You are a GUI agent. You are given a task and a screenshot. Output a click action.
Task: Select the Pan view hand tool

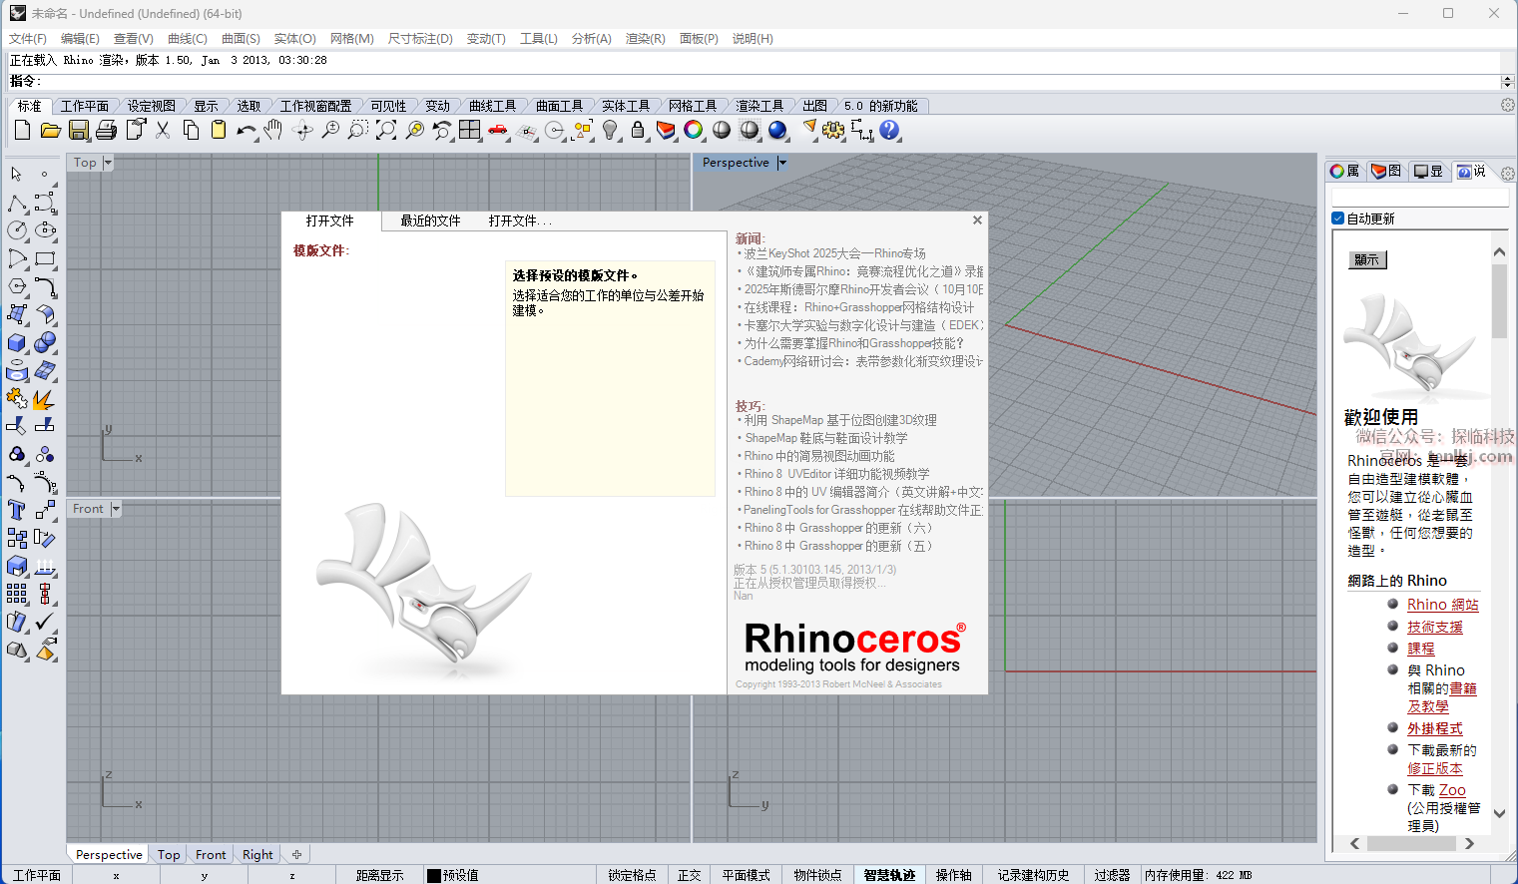(274, 131)
